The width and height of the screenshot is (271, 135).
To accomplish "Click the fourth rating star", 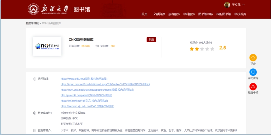I will (x=207, y=49).
